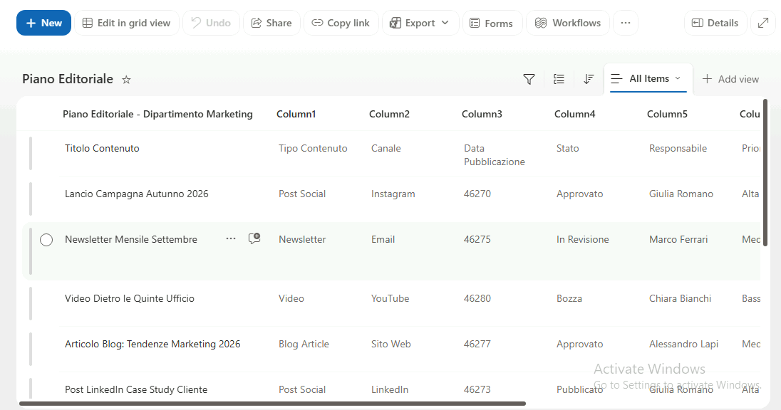Click the 46270 date cell
Viewport: 781px width, 410px height.
477,194
